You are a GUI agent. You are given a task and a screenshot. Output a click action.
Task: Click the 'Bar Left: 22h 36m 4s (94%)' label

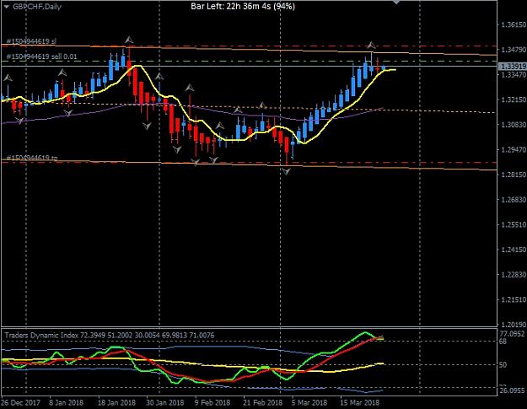[x=243, y=6]
